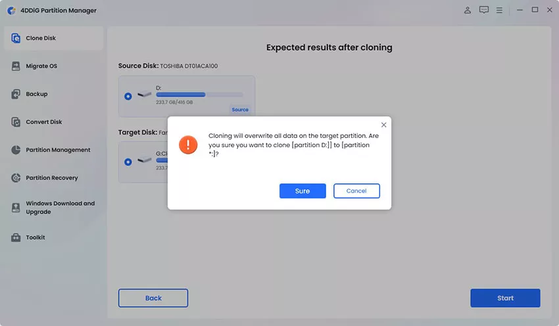Click the '233.7 GB/416 GB' size text
Viewport: 559px width, 326px height.
174,103
